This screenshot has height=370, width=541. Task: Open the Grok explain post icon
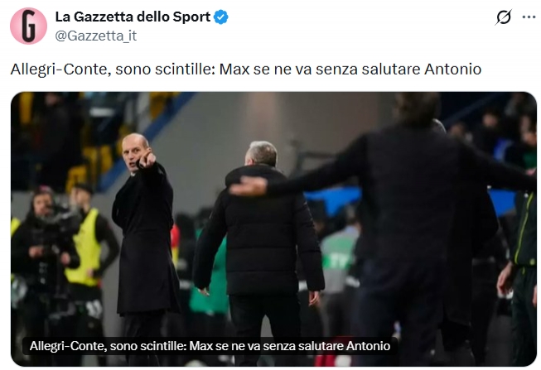504,17
